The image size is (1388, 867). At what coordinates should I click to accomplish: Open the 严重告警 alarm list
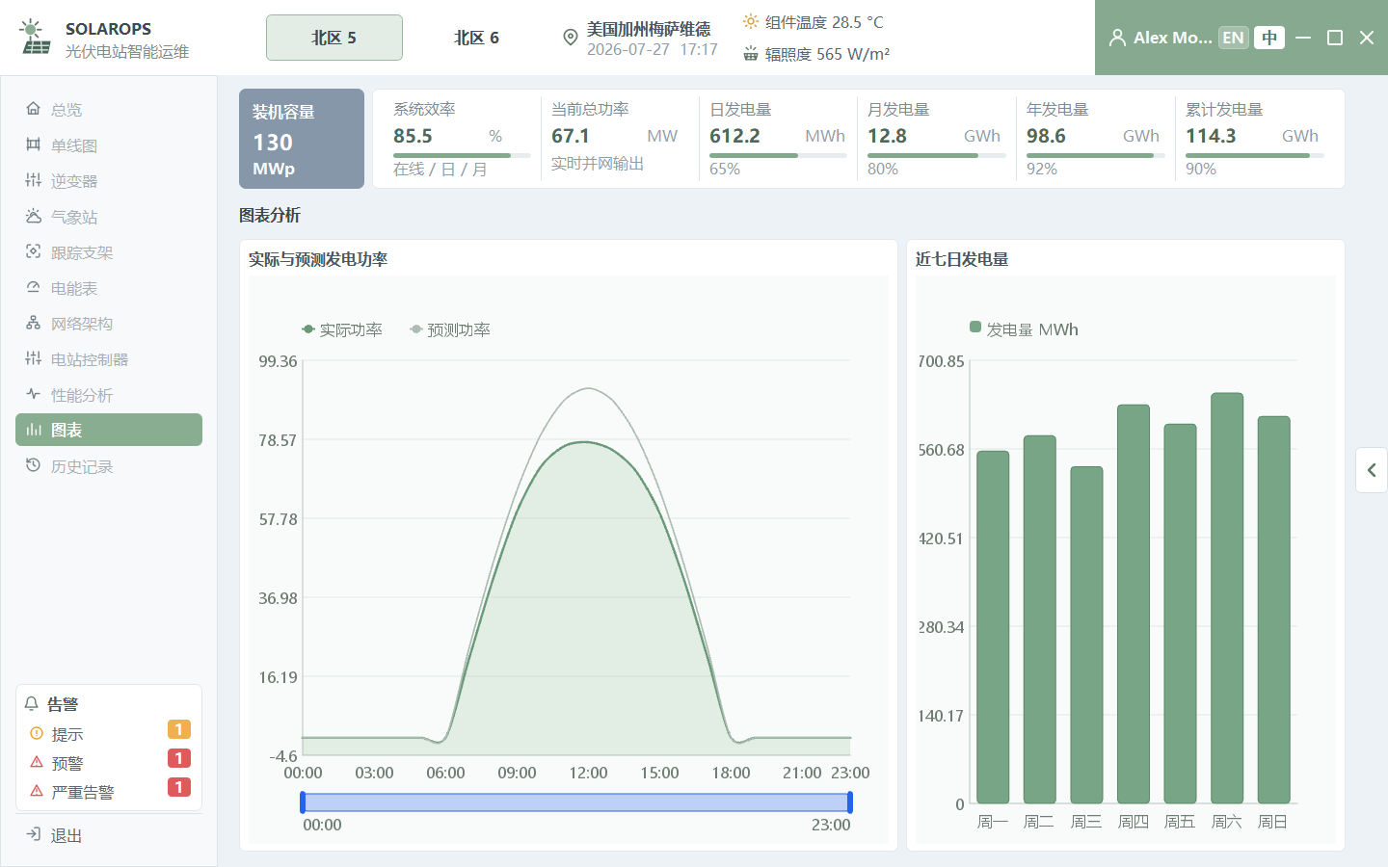109,791
